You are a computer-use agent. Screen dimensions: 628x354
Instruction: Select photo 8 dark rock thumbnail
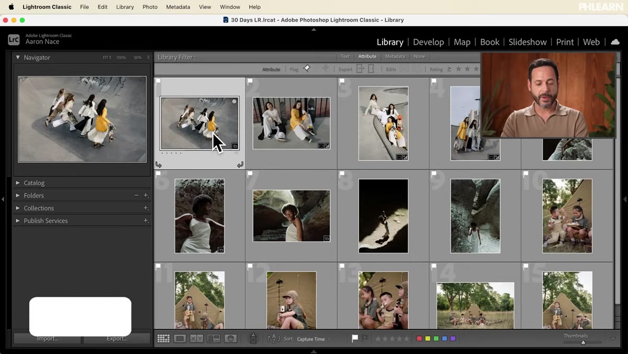pos(383,216)
